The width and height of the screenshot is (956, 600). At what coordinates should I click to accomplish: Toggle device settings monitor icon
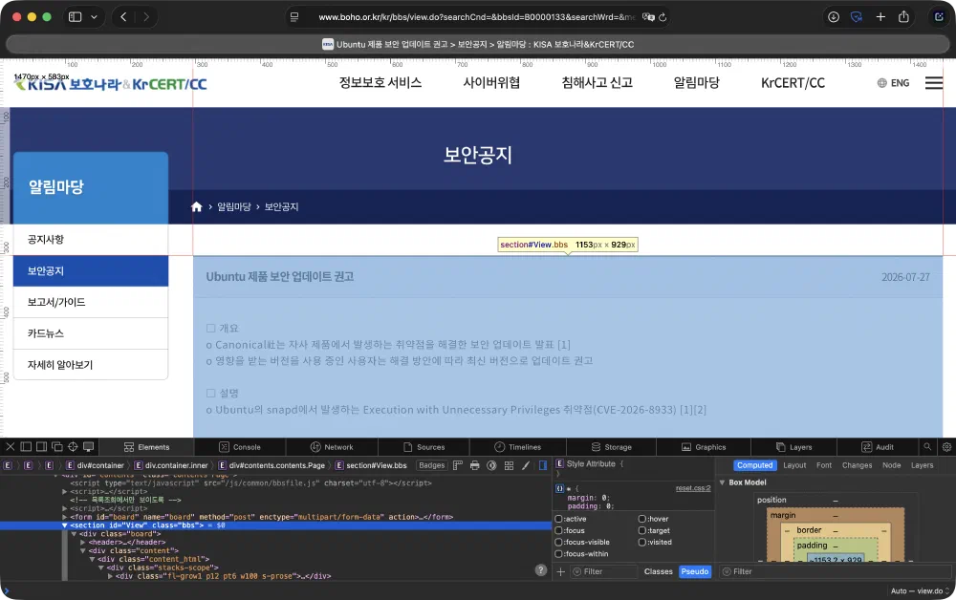point(88,446)
